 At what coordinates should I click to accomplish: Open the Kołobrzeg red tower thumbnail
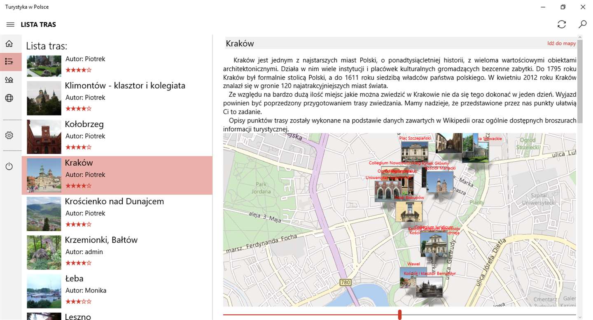[44, 137]
